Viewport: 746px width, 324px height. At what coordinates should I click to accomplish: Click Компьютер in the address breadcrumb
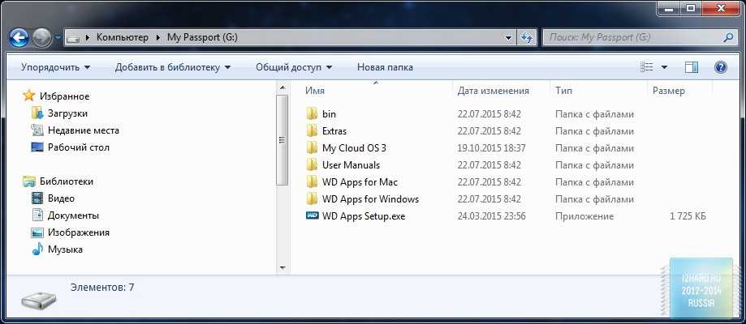click(122, 37)
